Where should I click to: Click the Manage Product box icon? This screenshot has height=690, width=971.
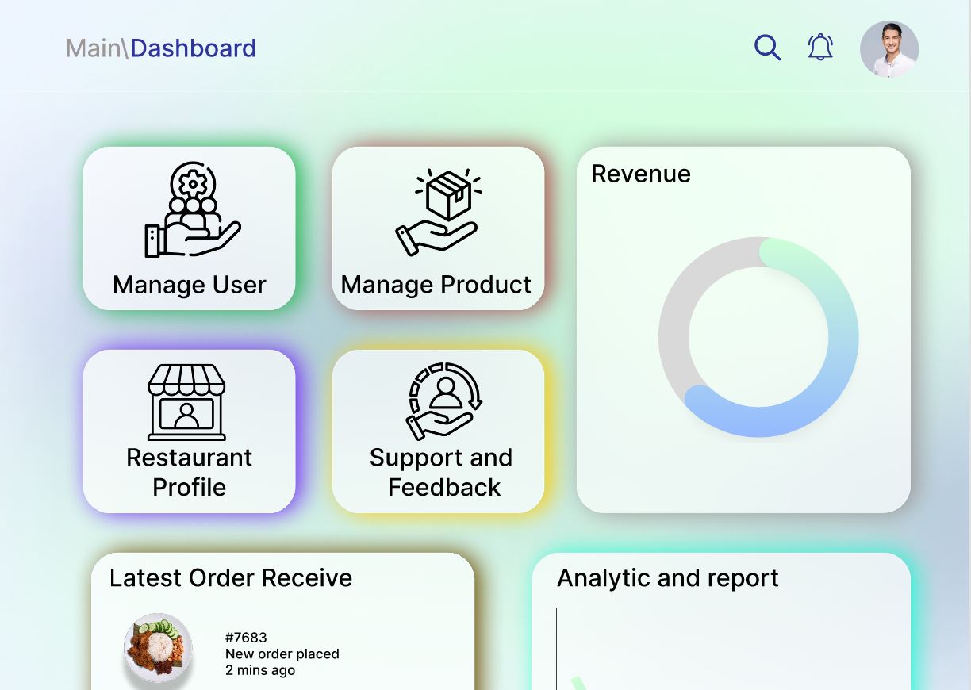point(438,211)
